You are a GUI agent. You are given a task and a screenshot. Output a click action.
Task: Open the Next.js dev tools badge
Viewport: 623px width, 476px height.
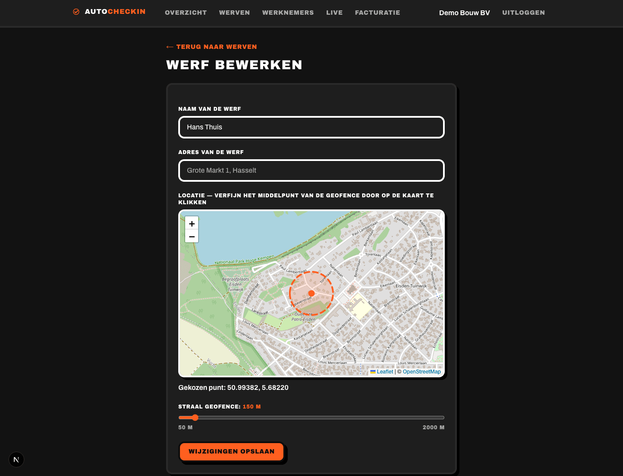16,460
